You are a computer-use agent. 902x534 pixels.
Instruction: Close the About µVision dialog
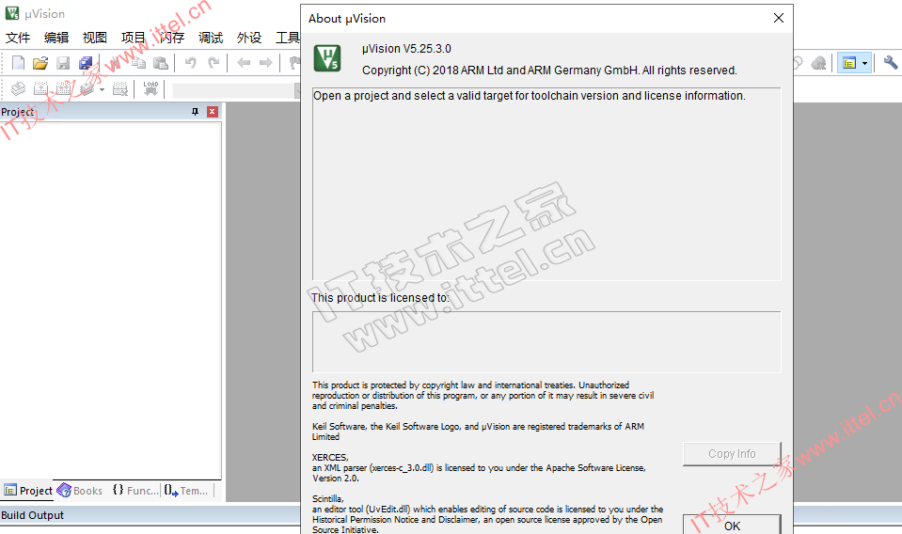click(x=779, y=18)
